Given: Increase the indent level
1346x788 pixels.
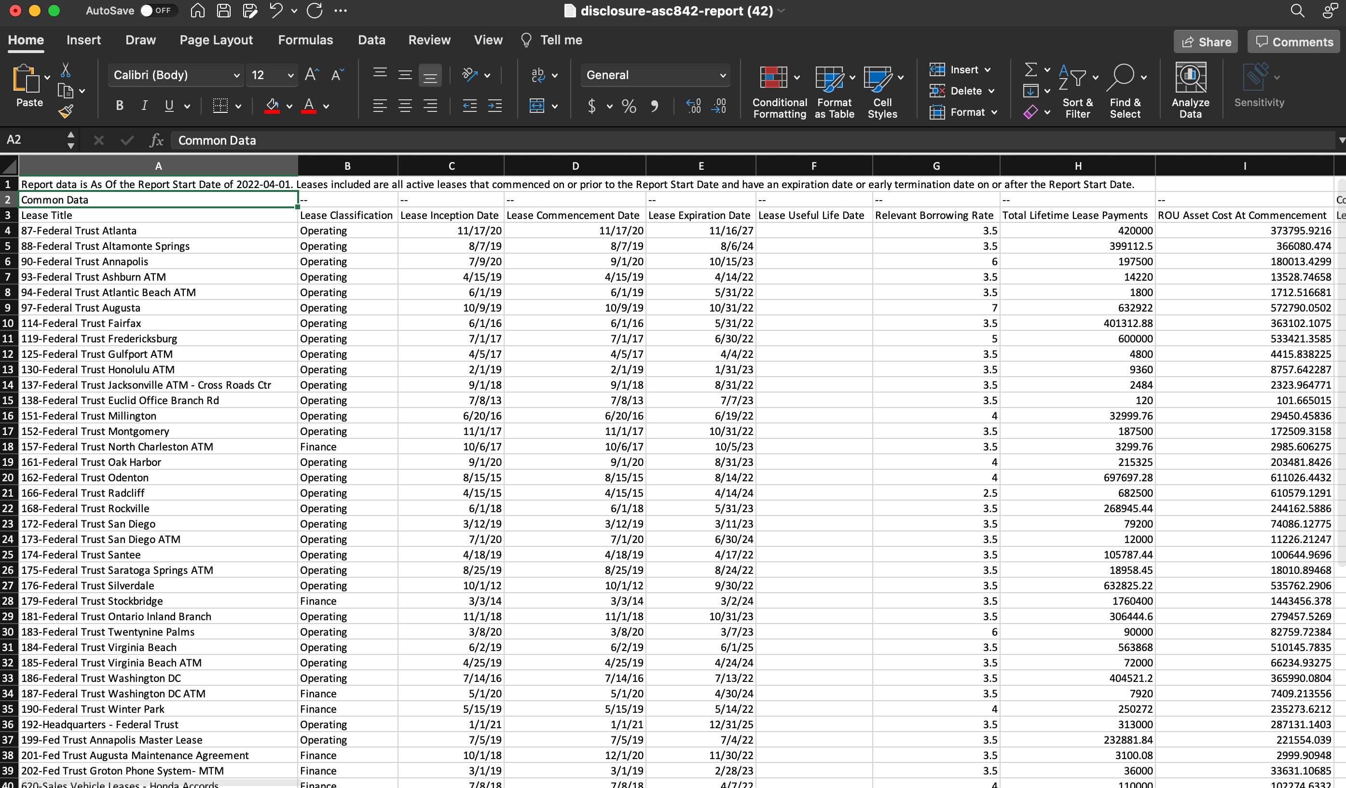Looking at the screenshot, I should (x=495, y=106).
